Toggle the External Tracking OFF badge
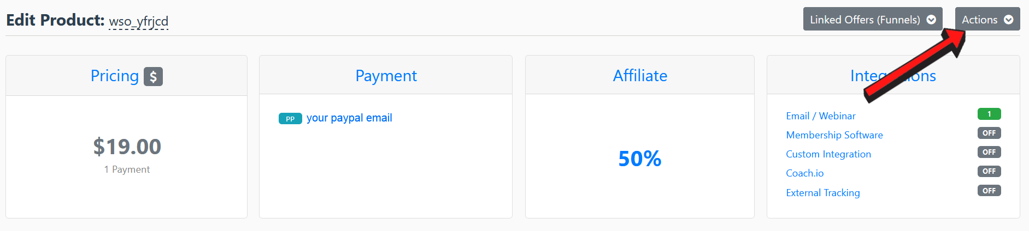This screenshot has height=231, width=1029. point(989,191)
